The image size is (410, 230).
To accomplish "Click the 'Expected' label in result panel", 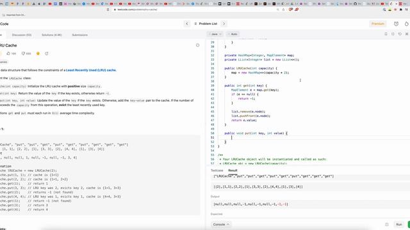I will (x=217, y=214).
